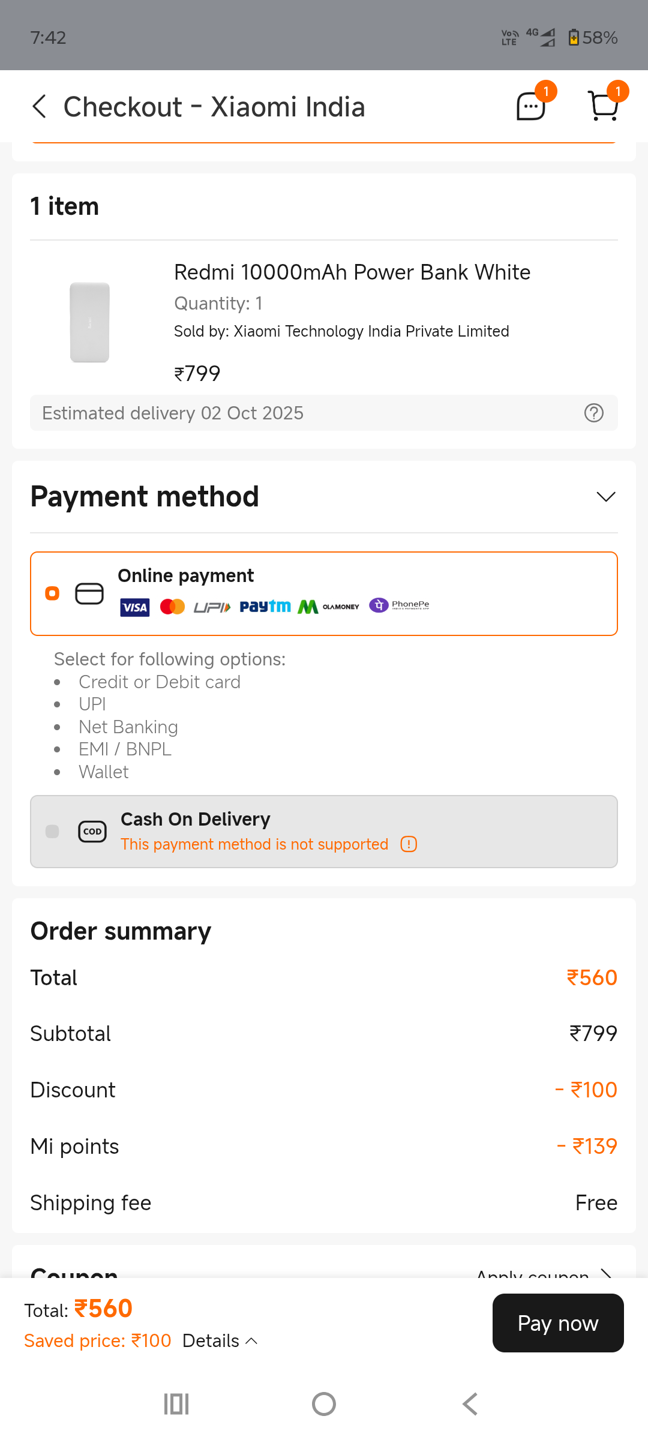The height and width of the screenshot is (1440, 648).
Task: Collapse the Payment method section
Action: pyautogui.click(x=606, y=497)
